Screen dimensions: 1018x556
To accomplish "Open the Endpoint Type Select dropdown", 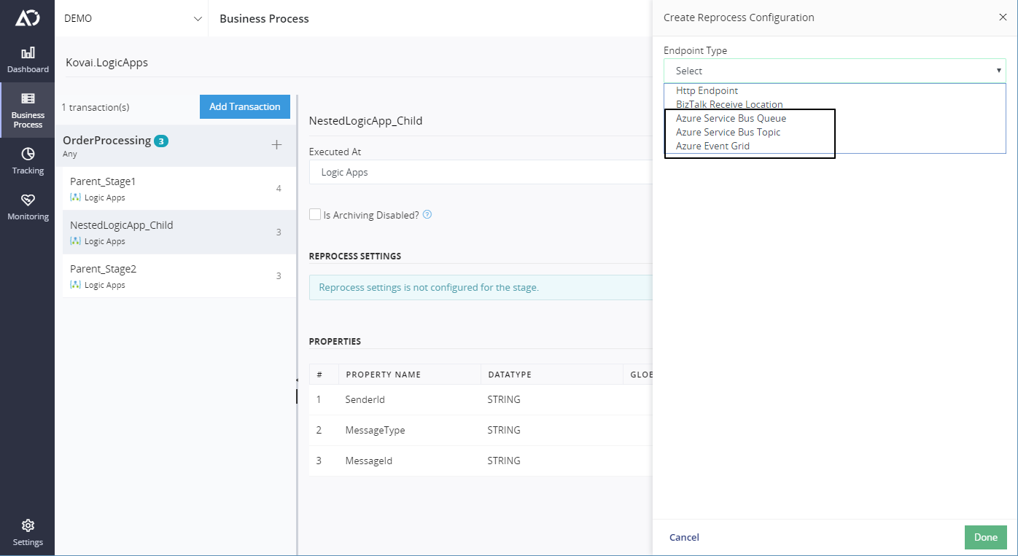I will click(835, 71).
